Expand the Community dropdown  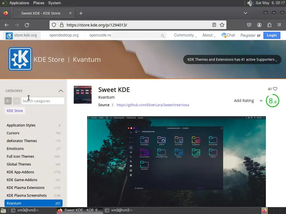pos(185,35)
